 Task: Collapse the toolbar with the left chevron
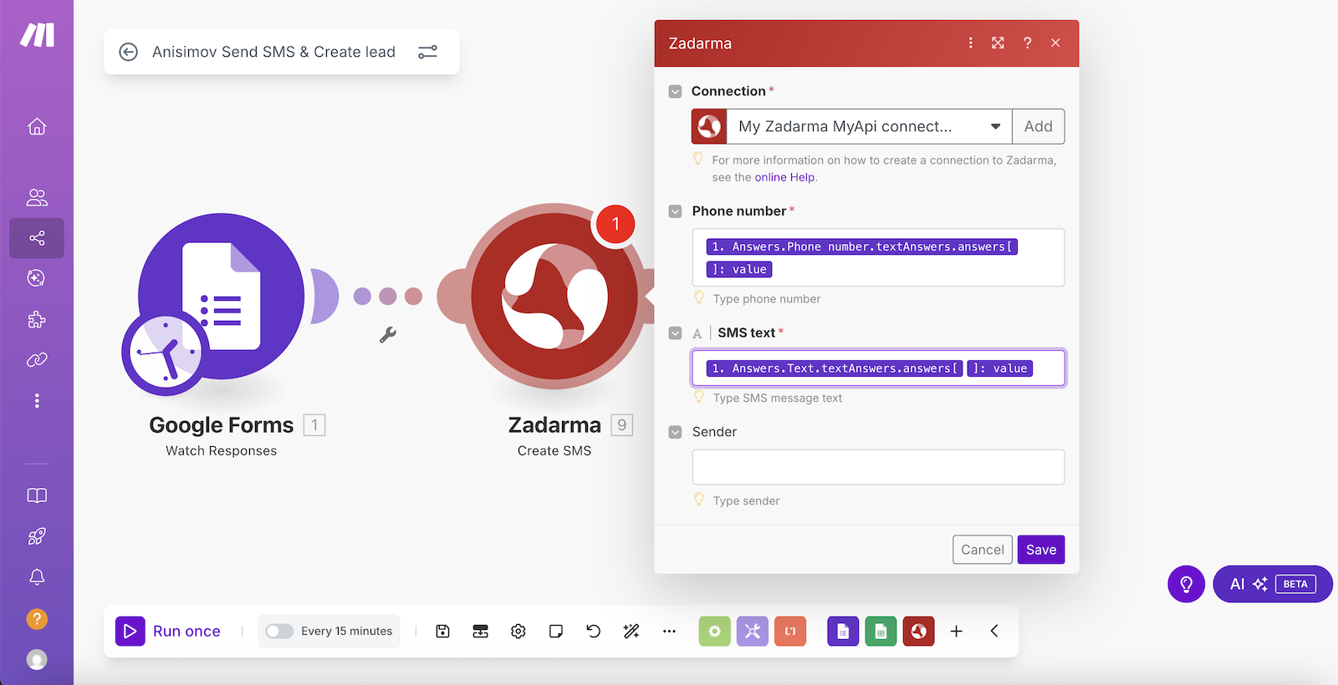click(x=994, y=632)
